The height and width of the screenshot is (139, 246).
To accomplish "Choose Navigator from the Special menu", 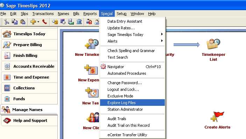I will tap(132, 67).
